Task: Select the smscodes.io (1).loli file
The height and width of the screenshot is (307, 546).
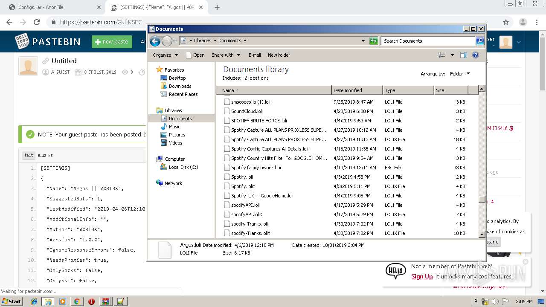Action: pyautogui.click(x=251, y=102)
